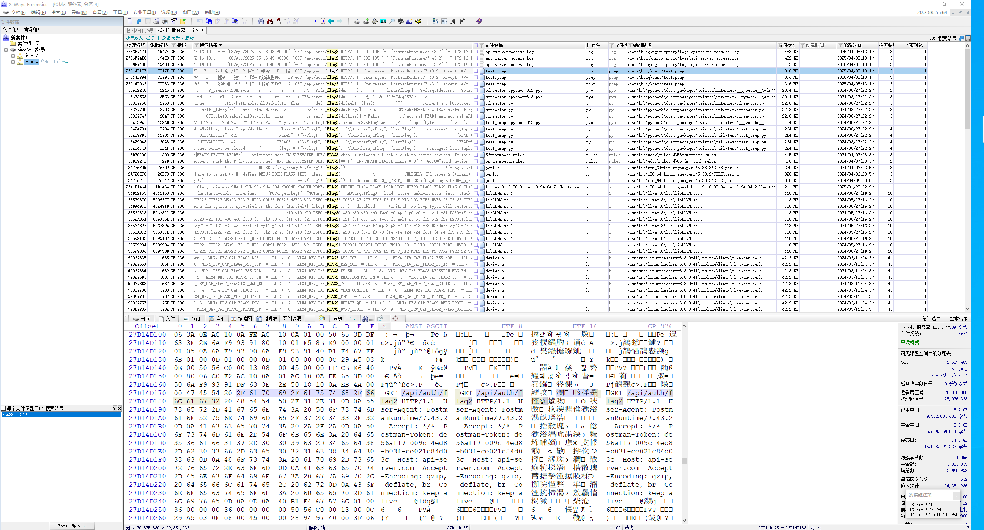This screenshot has height=530, width=984.
Task: Click the gear-shaped toolbar icon
Action: point(418,21)
